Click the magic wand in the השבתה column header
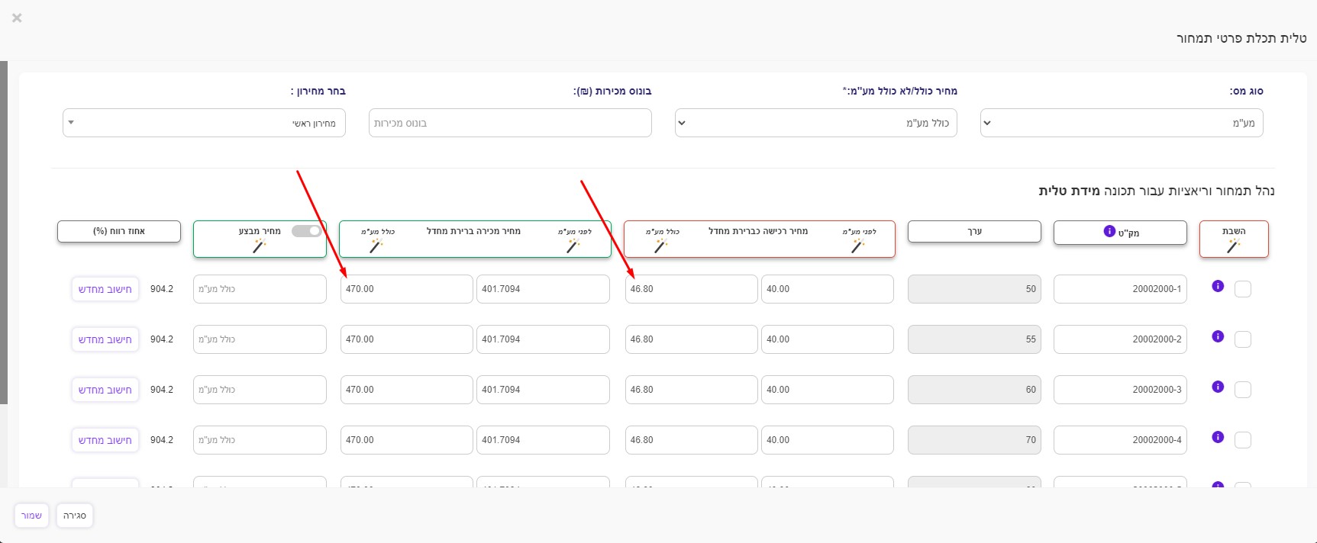The image size is (1317, 543). pos(1233,246)
